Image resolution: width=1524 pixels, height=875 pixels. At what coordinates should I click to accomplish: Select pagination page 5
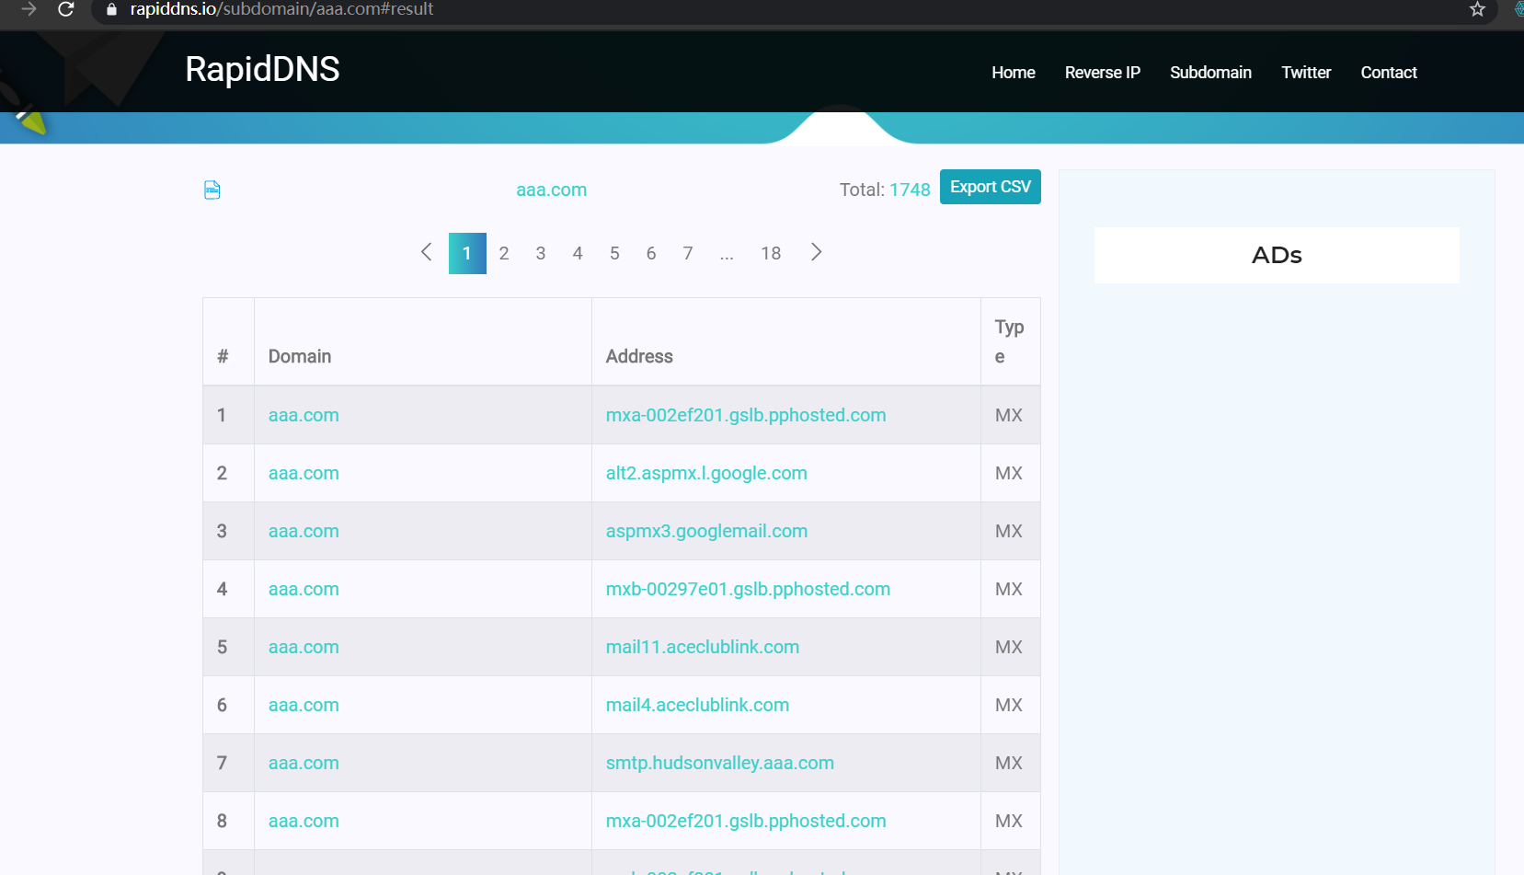click(x=614, y=253)
